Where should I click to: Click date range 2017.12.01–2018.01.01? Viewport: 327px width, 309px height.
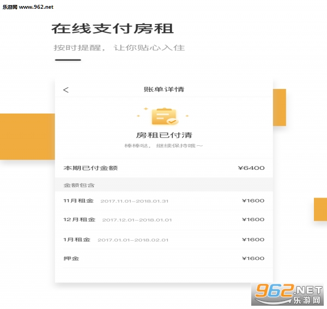click(x=137, y=220)
